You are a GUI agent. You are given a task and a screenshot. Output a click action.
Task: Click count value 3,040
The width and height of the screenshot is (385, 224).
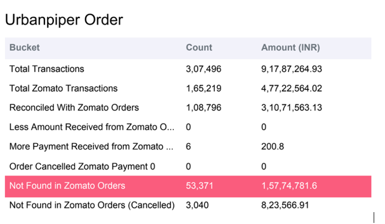197,205
